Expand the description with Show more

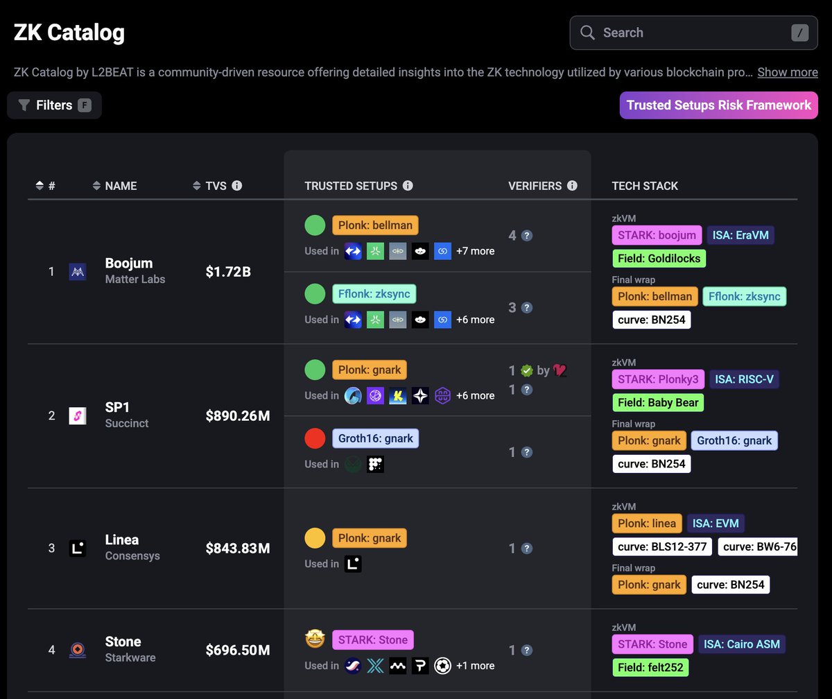788,72
